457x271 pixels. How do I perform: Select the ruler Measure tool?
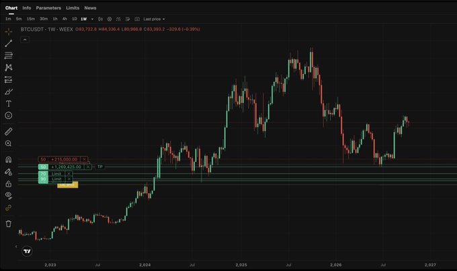click(9, 132)
